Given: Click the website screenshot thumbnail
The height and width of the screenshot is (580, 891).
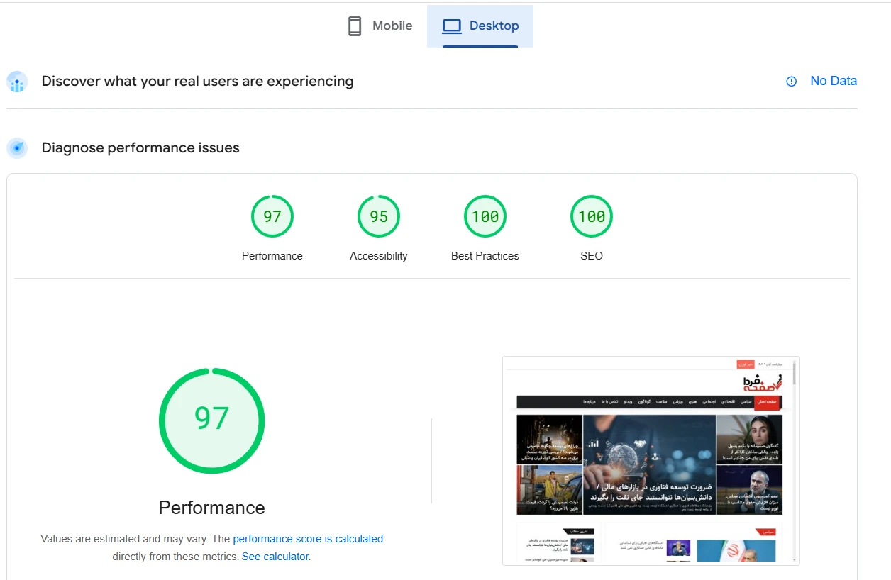Looking at the screenshot, I should (651, 461).
